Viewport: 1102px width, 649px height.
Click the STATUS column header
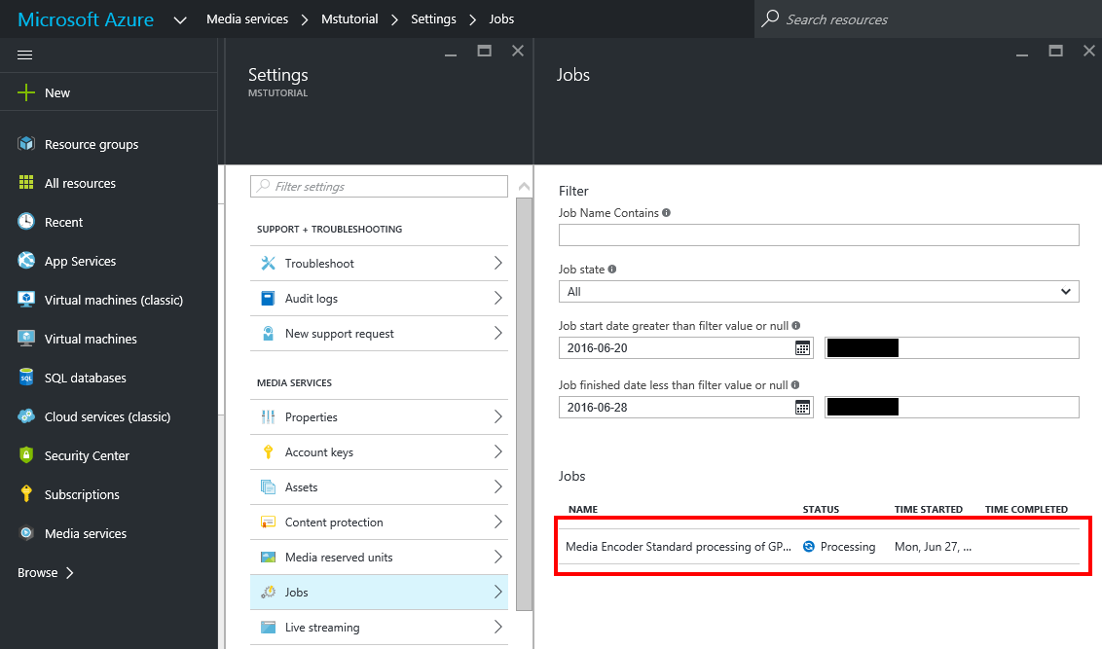tap(821, 509)
